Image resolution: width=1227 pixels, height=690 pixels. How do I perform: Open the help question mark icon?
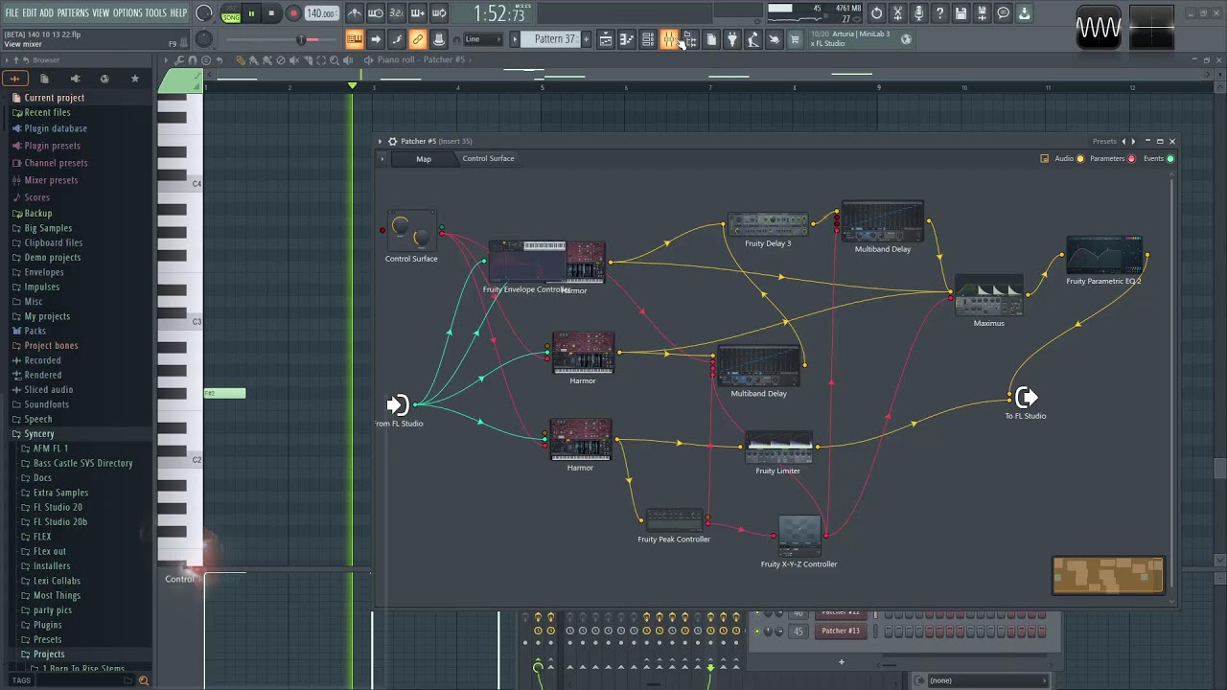click(x=939, y=13)
